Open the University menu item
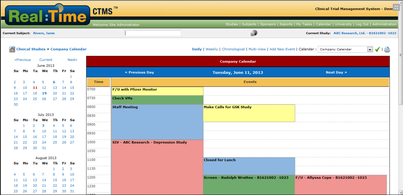This screenshot has height=195, width=403. 343,24
